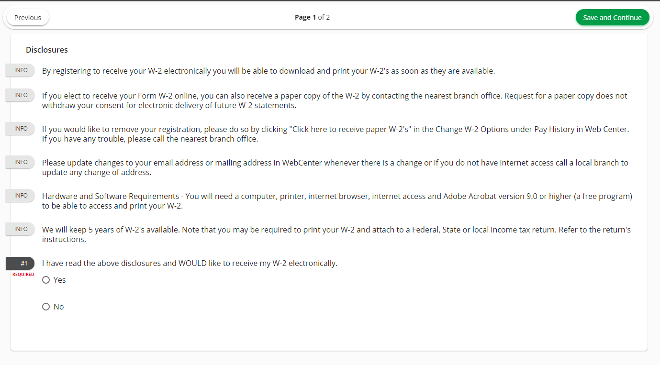660x365 pixels.
Task: Click the INFO badge about removing registration
Action: (x=20, y=129)
